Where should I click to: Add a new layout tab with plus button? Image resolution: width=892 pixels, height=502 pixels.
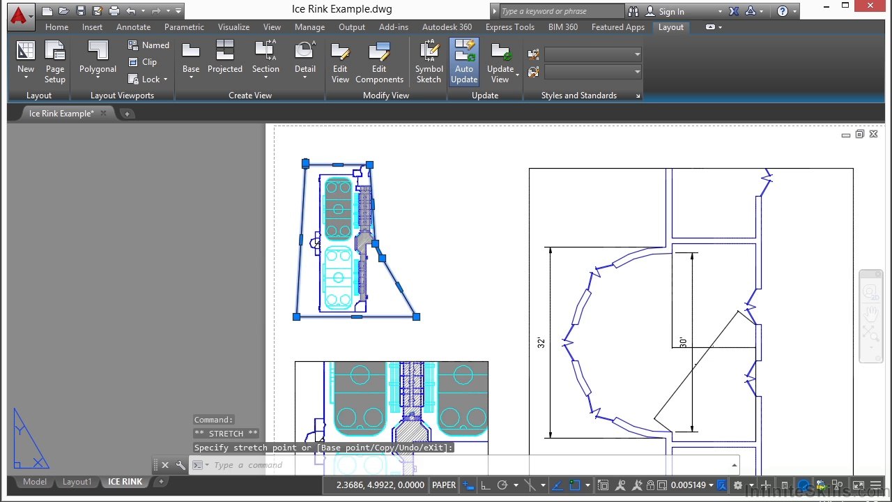point(161,482)
